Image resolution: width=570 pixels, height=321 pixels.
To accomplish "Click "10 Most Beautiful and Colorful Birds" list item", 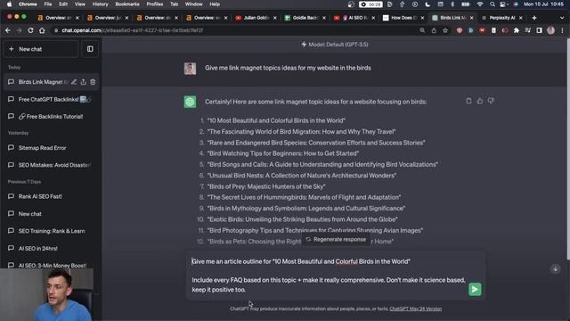I will pyautogui.click(x=276, y=120).
